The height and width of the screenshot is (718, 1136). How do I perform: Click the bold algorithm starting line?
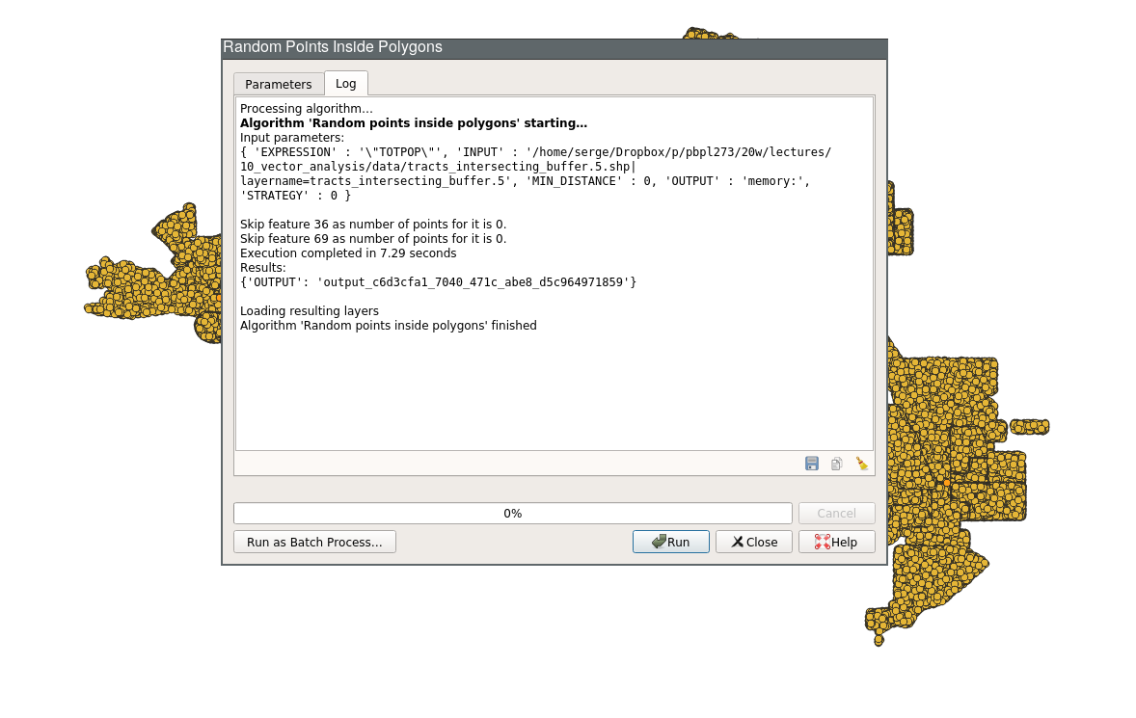(x=414, y=123)
